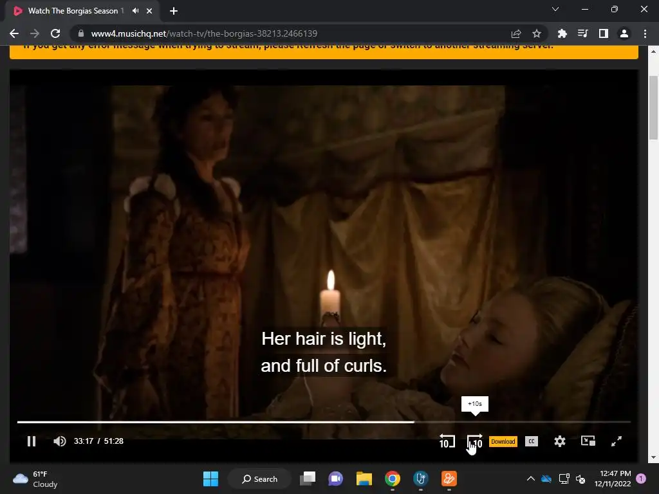Open the notification center badge

(x=641, y=479)
